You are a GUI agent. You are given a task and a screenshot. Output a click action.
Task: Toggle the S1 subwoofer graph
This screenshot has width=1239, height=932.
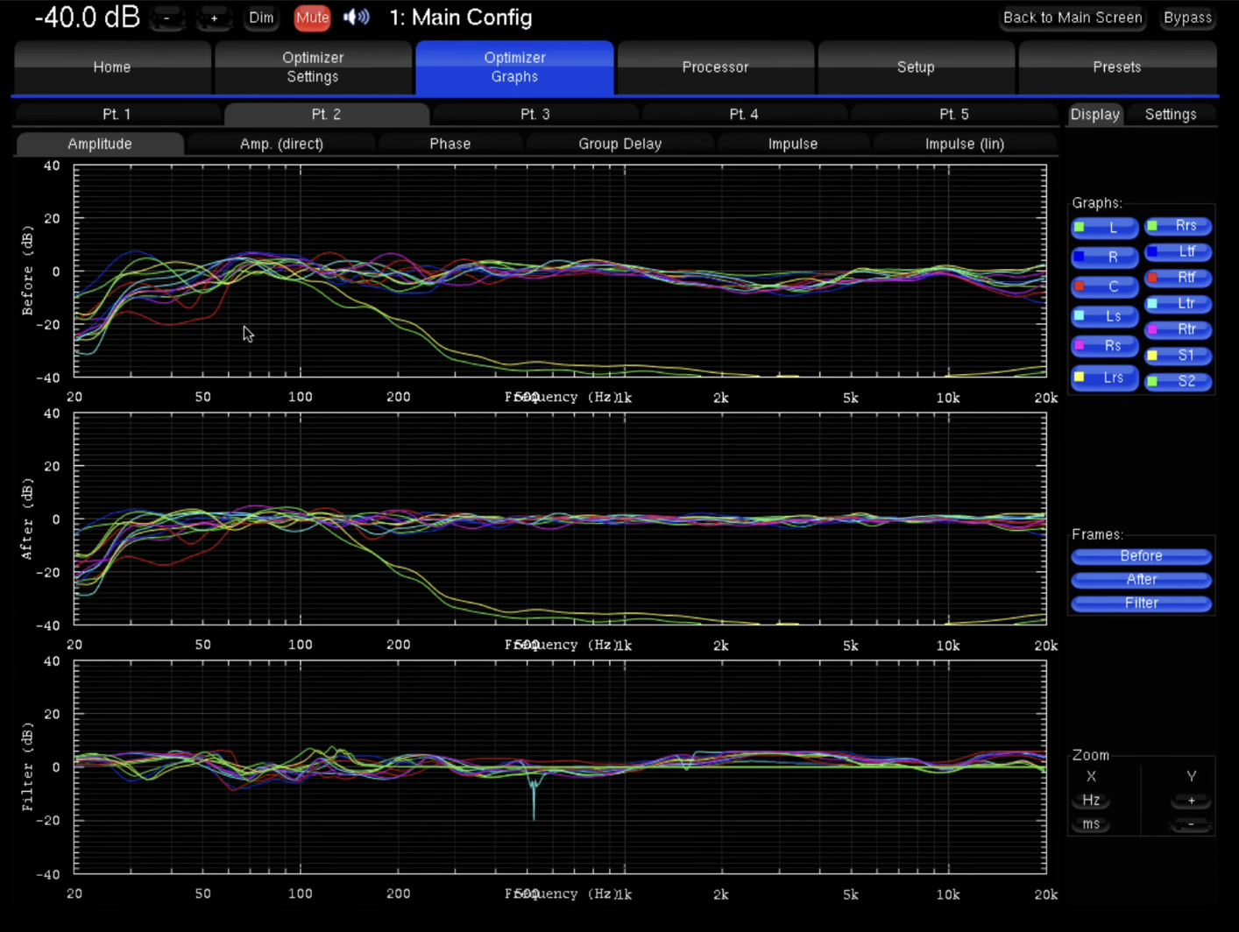(1179, 356)
